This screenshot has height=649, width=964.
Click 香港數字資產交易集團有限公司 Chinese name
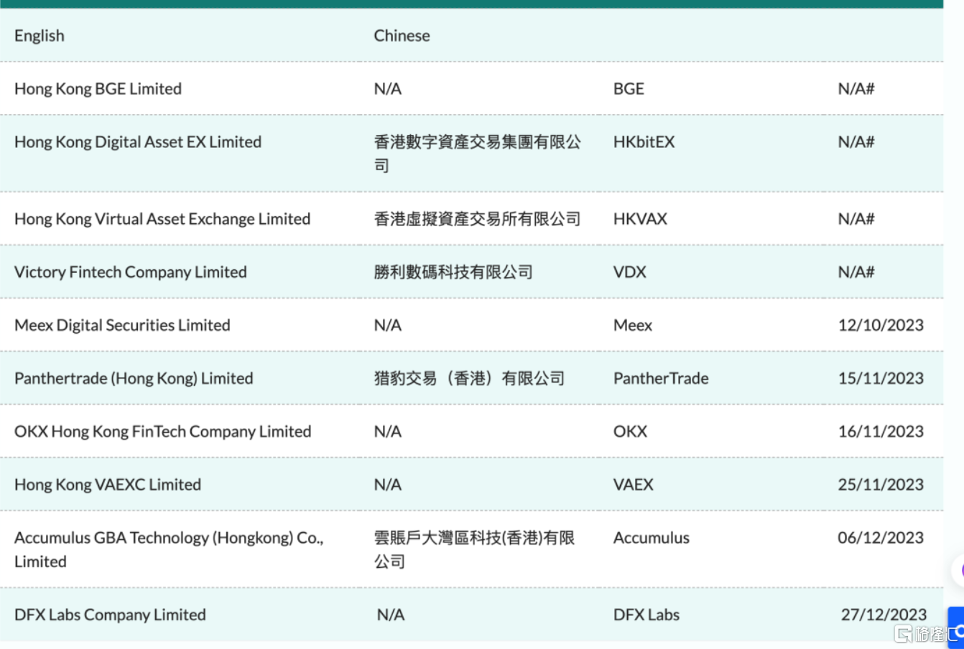click(478, 154)
